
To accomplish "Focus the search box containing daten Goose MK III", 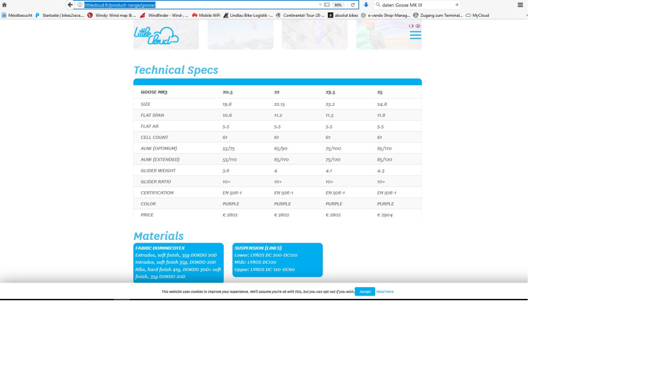I will pyautogui.click(x=417, y=5).
